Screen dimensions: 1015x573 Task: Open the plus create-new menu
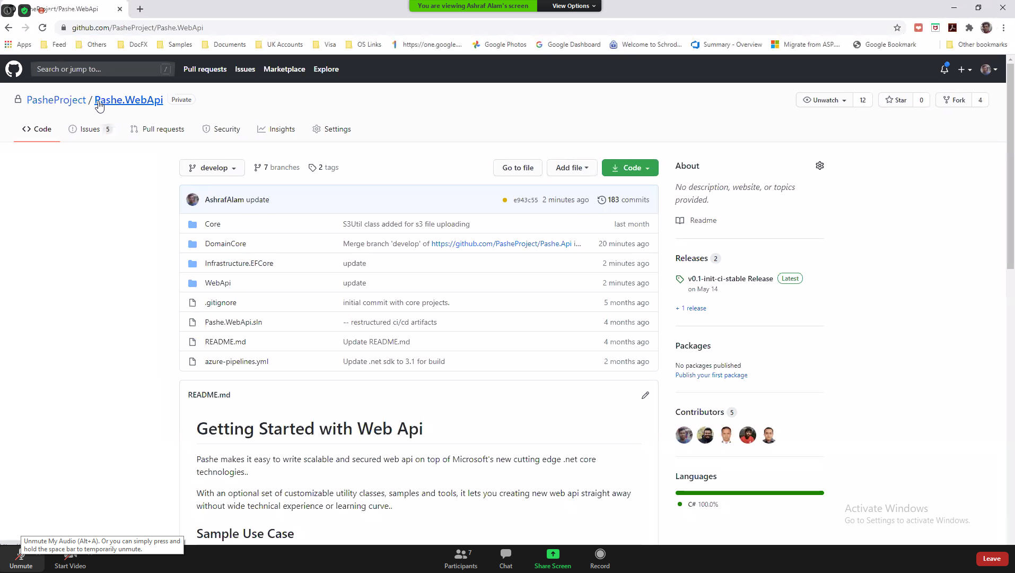tap(965, 70)
